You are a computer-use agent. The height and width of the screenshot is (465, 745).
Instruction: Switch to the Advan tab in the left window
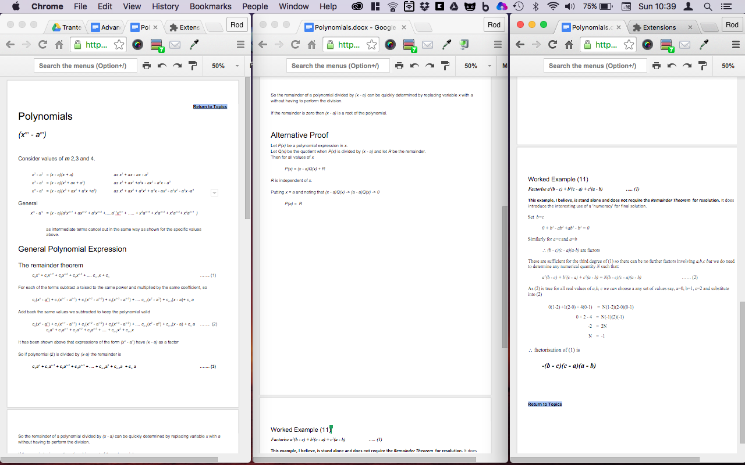105,27
